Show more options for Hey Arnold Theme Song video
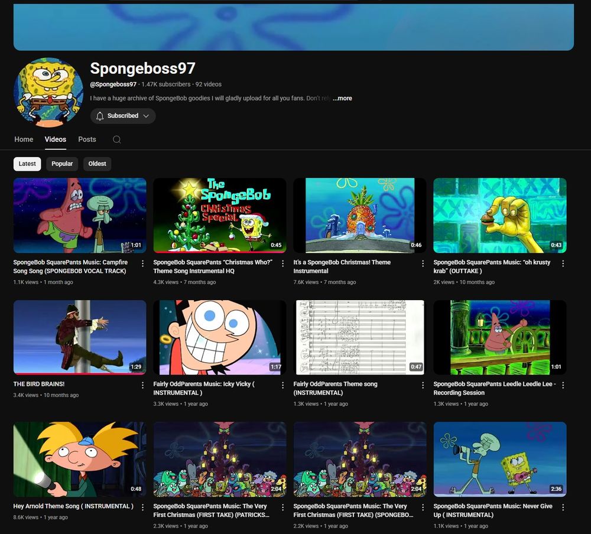Image resolution: width=591 pixels, height=534 pixels. (x=142, y=507)
